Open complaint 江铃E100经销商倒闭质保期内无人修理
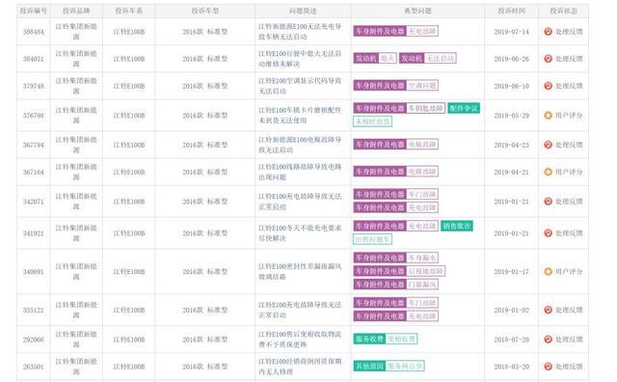 300,367
